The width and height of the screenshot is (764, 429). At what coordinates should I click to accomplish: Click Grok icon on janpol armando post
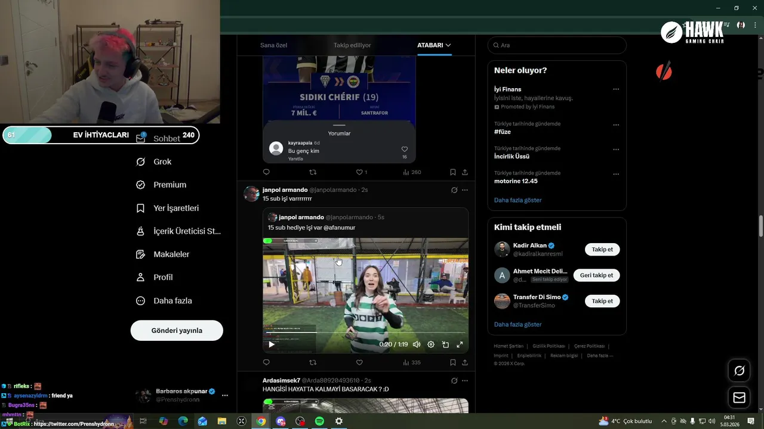click(454, 190)
